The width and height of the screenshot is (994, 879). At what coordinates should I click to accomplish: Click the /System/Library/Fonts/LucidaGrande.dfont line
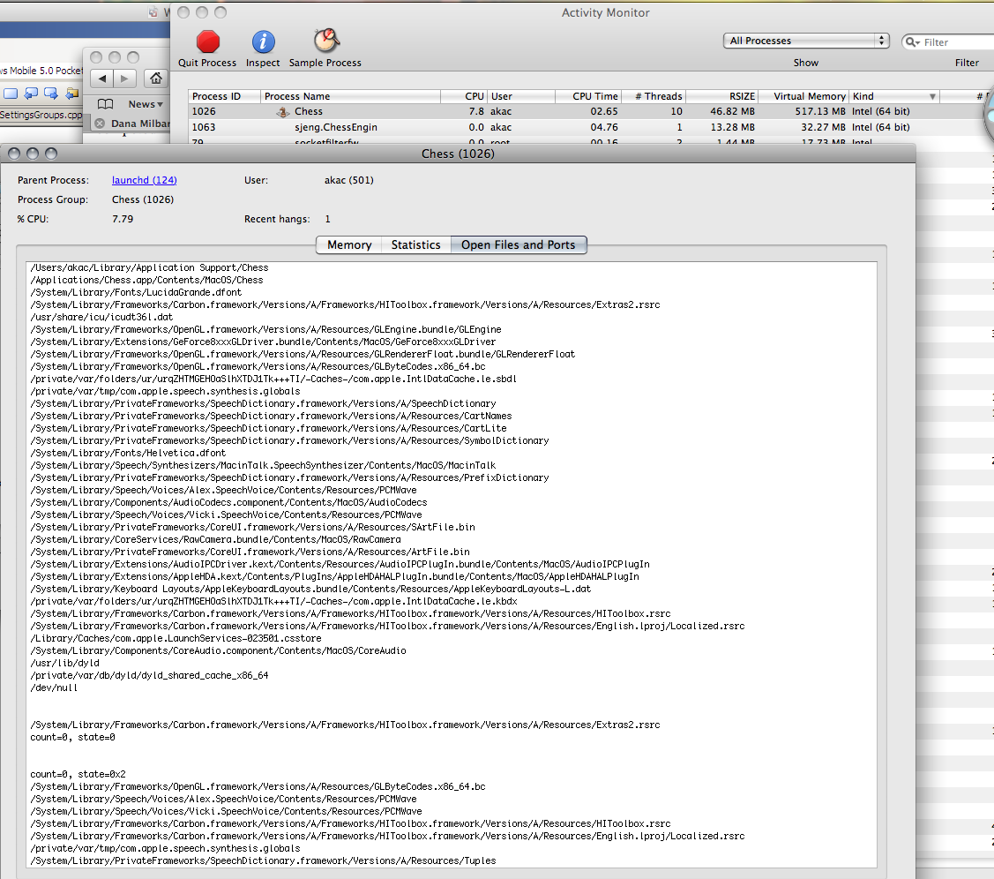click(136, 292)
